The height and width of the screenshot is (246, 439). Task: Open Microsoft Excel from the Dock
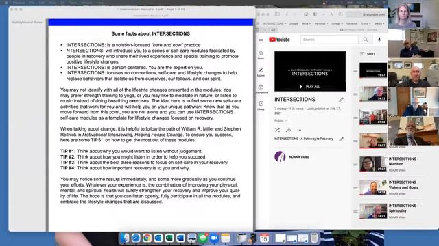(x=169, y=238)
